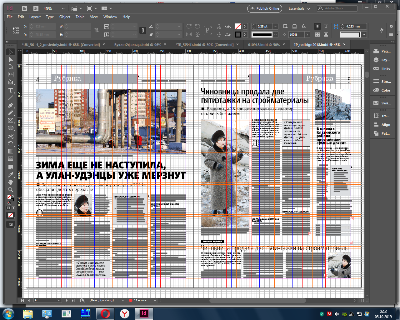Open the Layout menu
The image size is (400, 320).
click(x=35, y=17)
